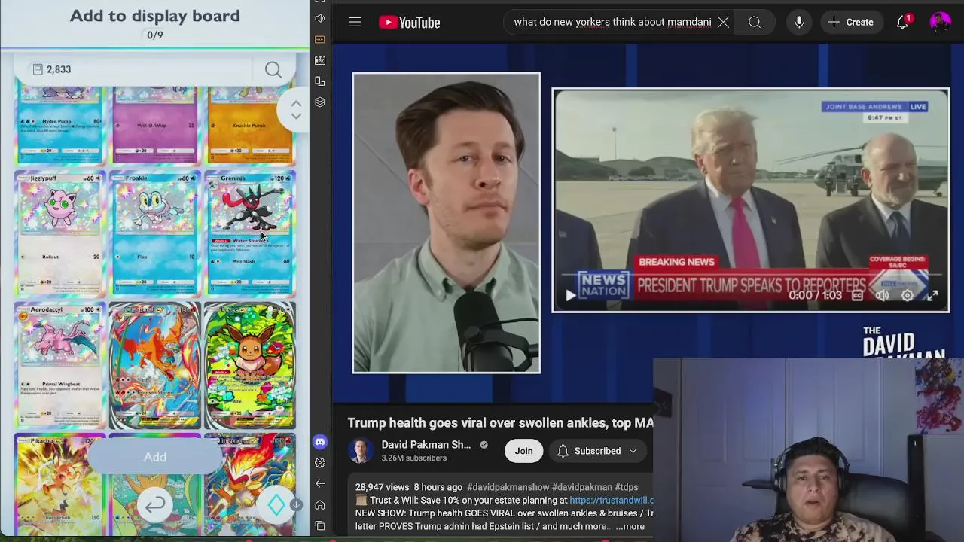Open the trustandwill.com sponsor link

(x=612, y=500)
